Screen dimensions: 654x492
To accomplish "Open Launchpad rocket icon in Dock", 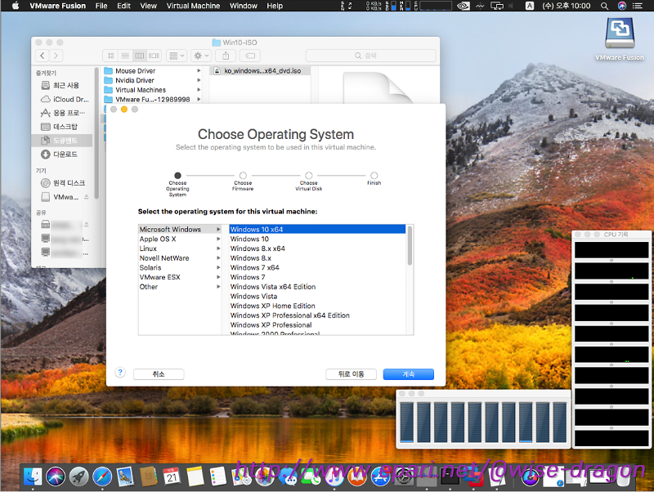I will tap(78, 476).
